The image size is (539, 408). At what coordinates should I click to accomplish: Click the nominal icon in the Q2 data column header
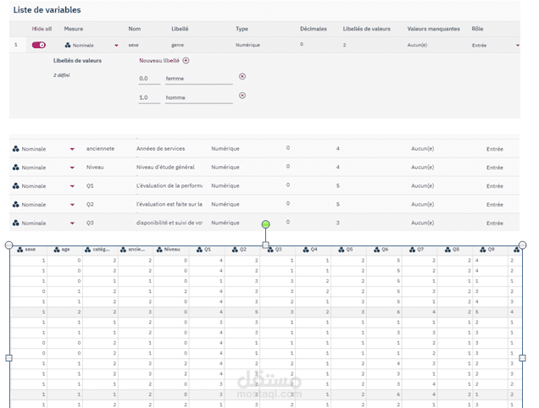click(235, 250)
